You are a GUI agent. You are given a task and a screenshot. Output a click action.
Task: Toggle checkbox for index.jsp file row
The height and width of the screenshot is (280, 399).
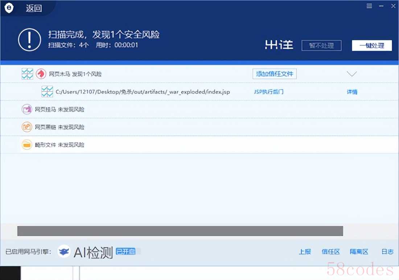(47, 92)
